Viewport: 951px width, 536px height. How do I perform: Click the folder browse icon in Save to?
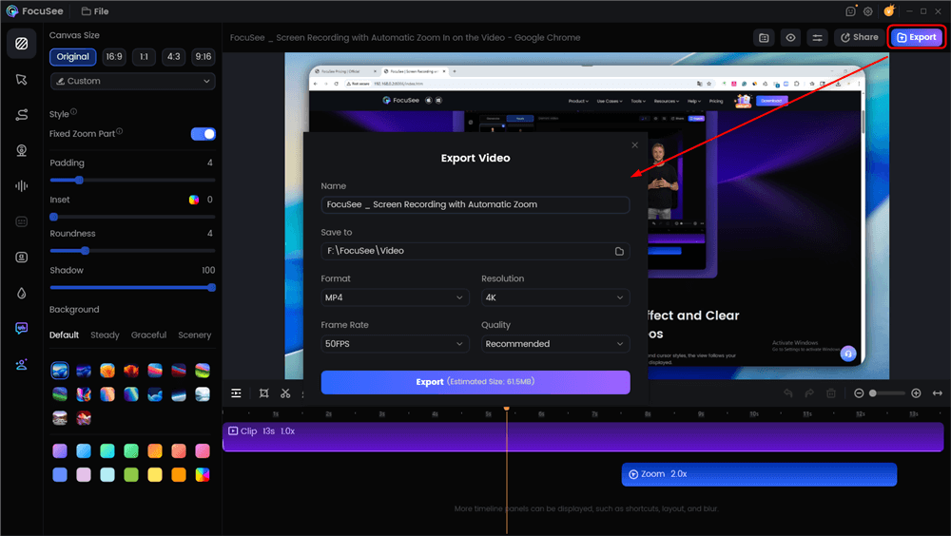pyautogui.click(x=619, y=251)
